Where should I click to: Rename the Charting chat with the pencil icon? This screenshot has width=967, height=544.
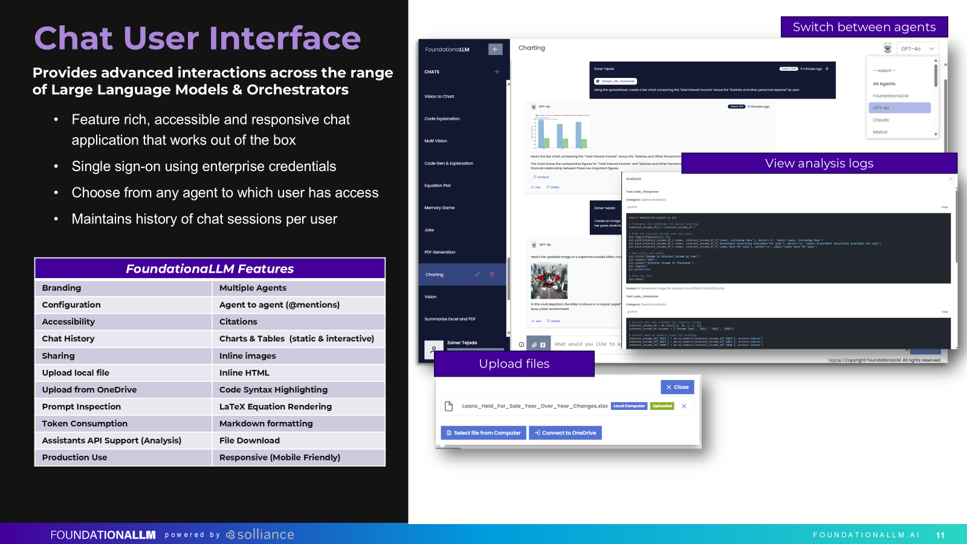(477, 274)
